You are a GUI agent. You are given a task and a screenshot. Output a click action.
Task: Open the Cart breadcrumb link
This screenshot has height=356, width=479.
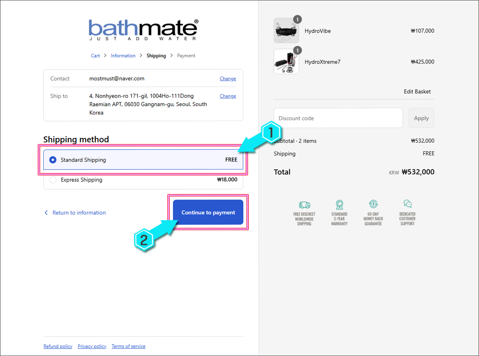[x=95, y=56]
